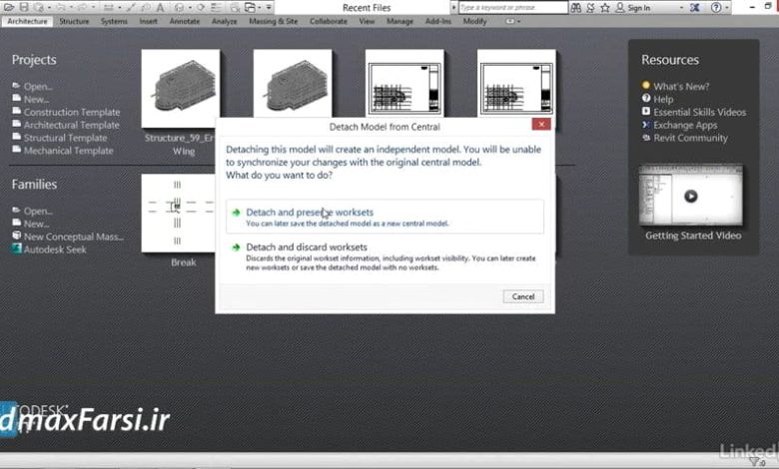Image resolution: width=779 pixels, height=469 pixels.
Task: Open the Add-Ins ribbon tab
Action: point(438,21)
